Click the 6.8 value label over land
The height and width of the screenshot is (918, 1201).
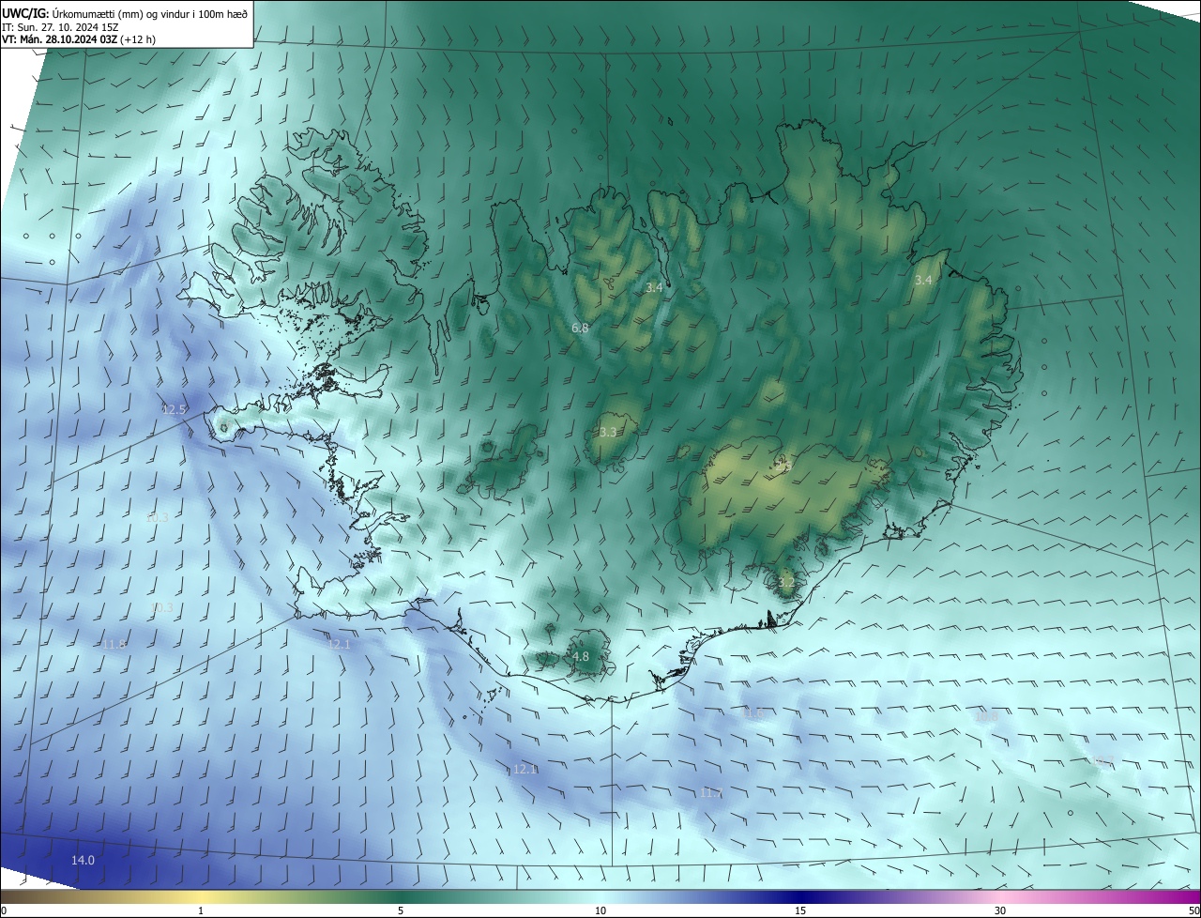(580, 328)
